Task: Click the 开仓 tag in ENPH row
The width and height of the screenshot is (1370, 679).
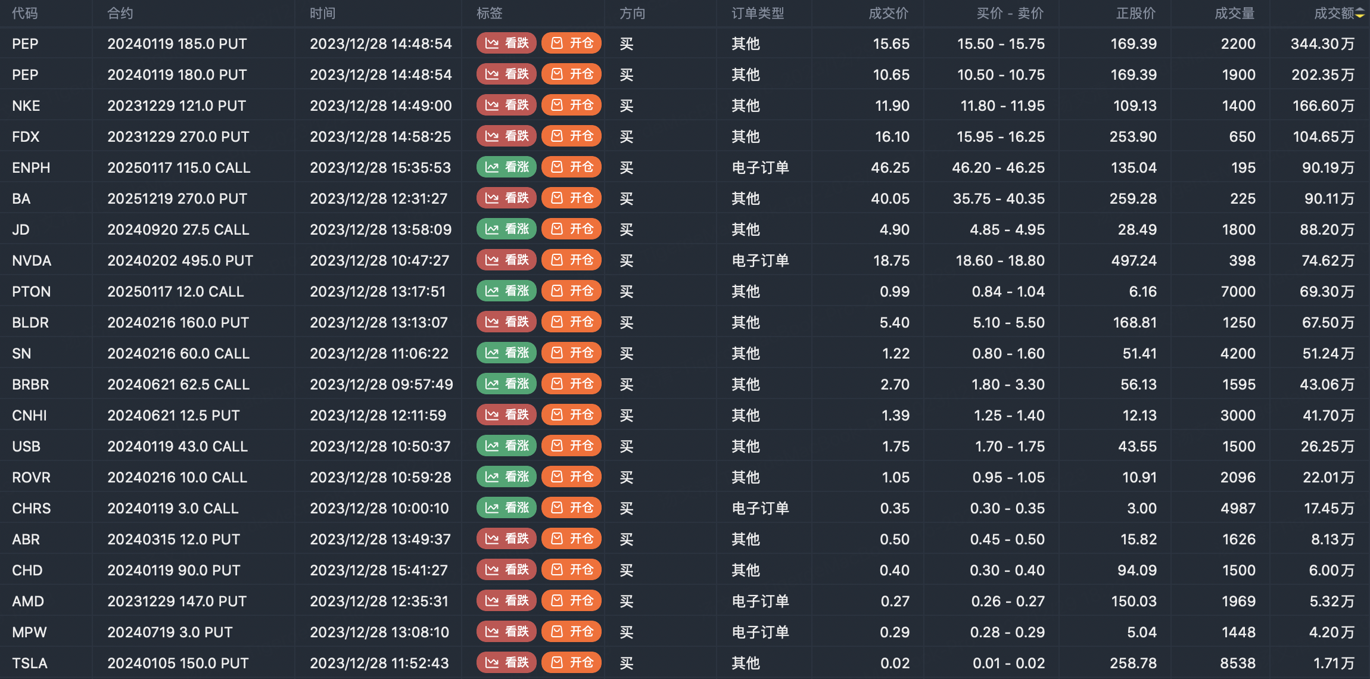Action: coord(571,167)
